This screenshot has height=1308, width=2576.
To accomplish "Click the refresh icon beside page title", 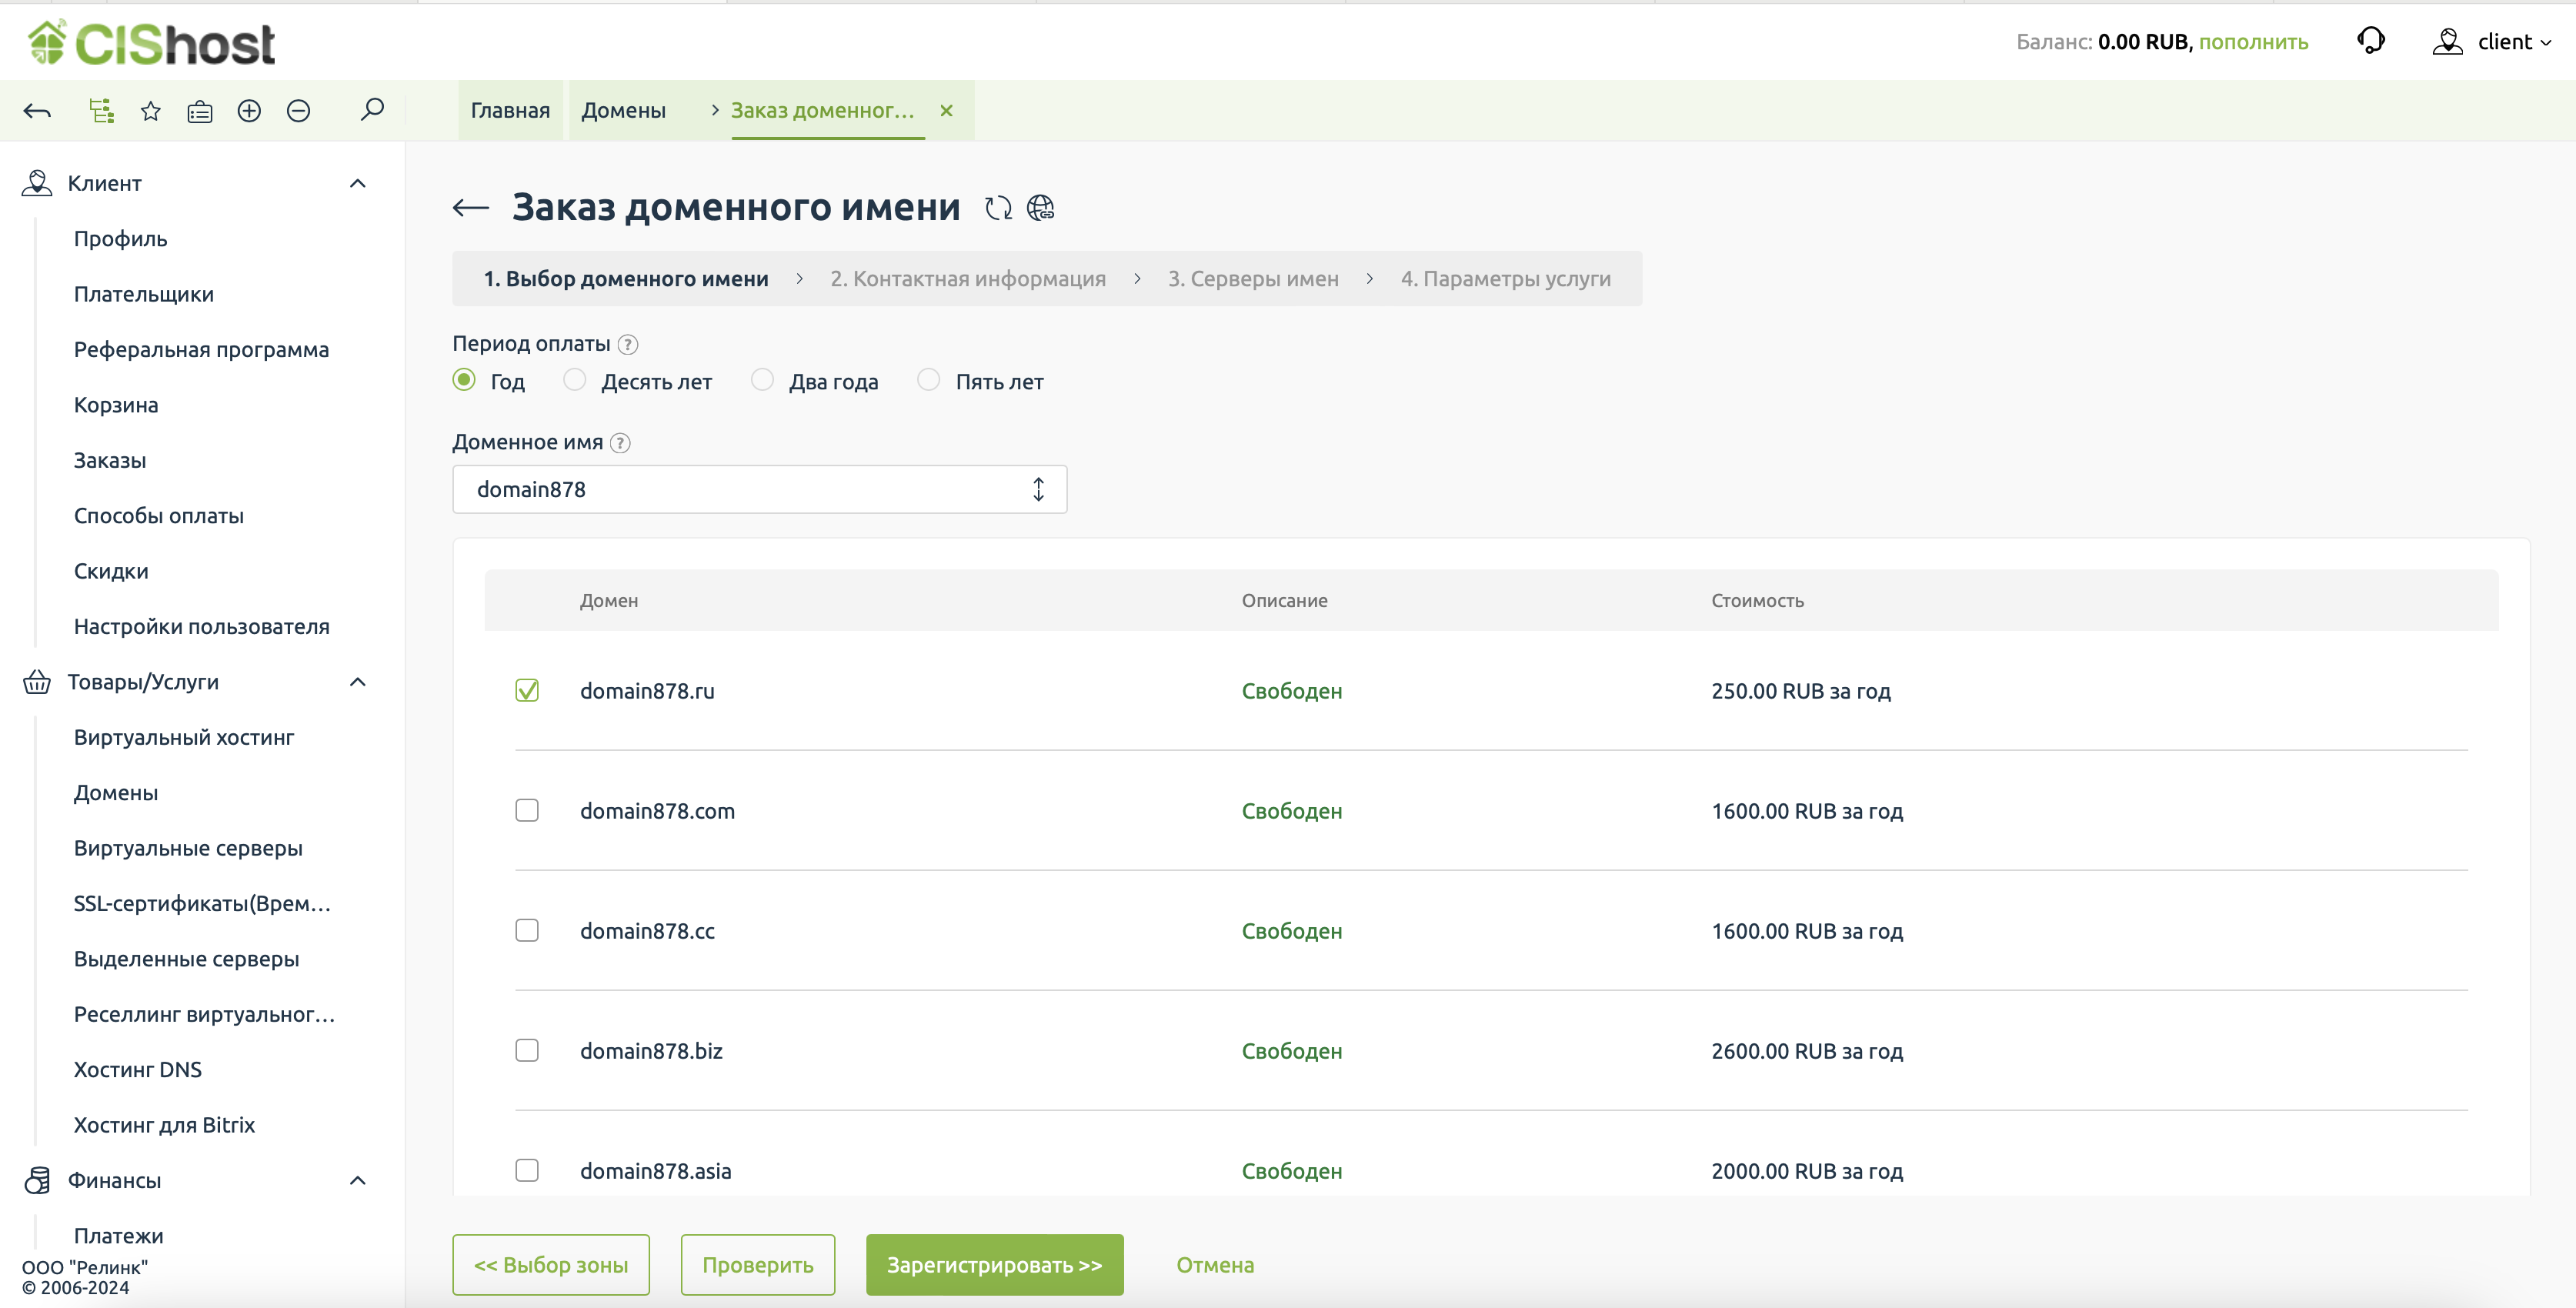I will 997,208.
